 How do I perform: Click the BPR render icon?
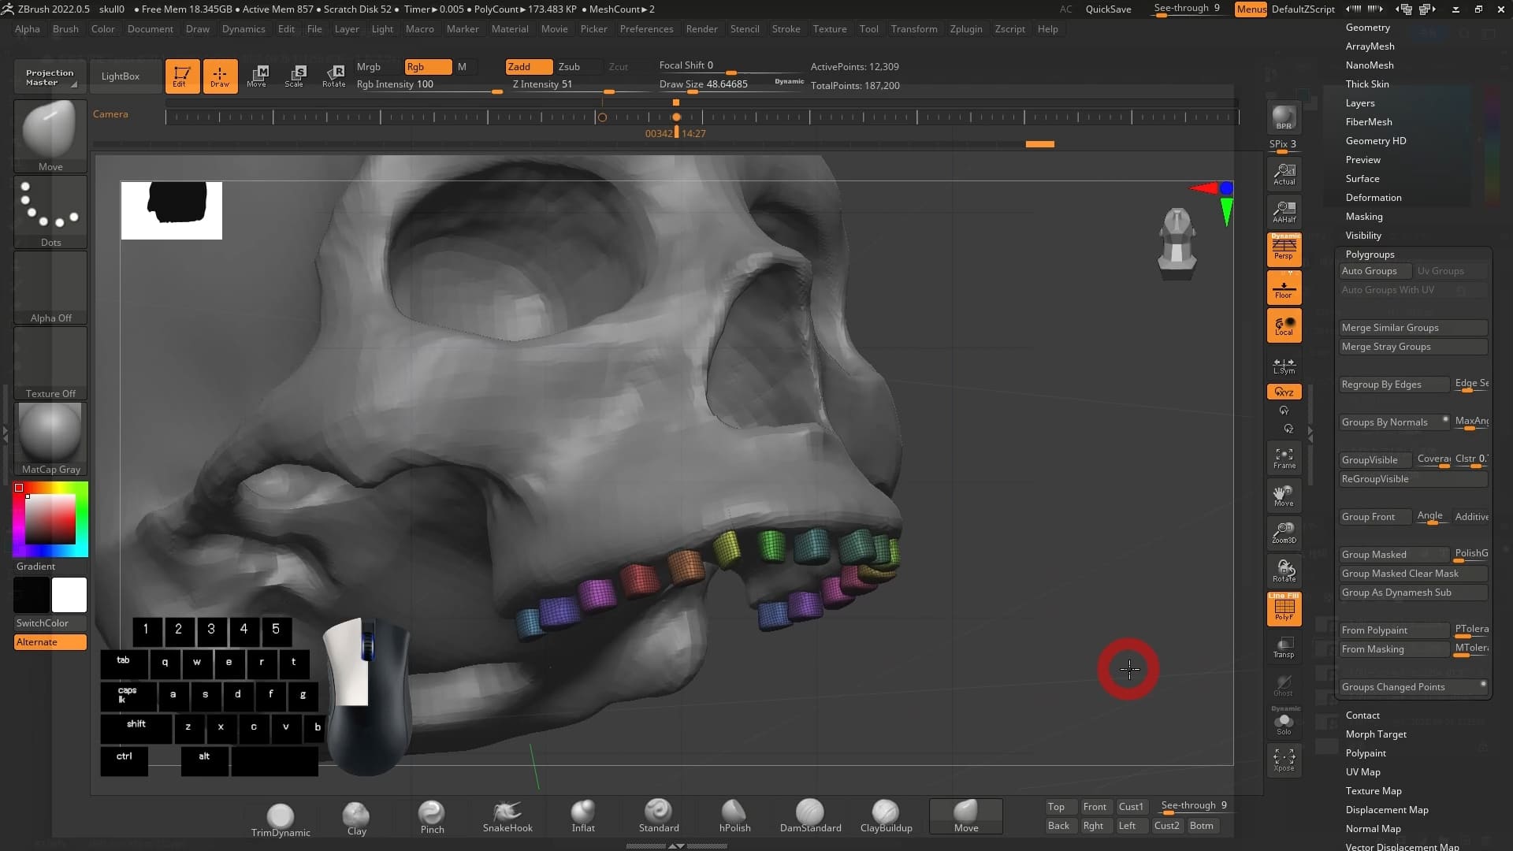(1284, 117)
